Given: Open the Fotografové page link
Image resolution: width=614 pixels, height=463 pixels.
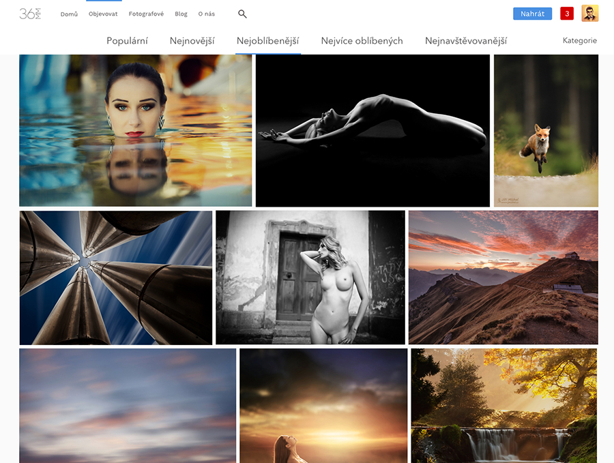Looking at the screenshot, I should pos(146,14).
